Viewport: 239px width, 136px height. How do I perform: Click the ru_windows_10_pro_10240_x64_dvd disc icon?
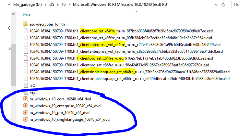click(26, 113)
